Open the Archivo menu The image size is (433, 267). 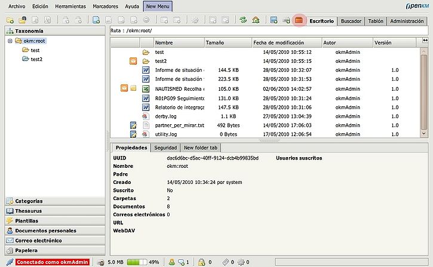click(x=17, y=7)
